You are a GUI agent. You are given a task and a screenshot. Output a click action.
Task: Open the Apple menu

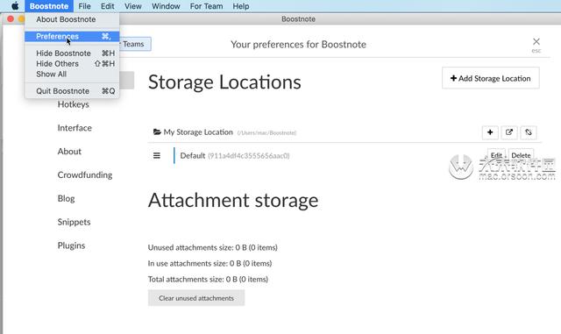[x=15, y=6]
